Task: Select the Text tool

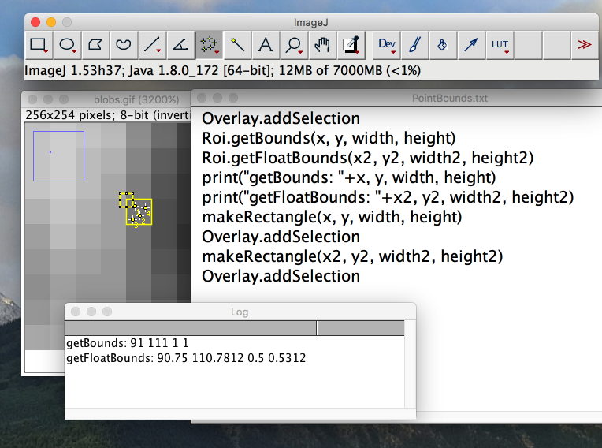Action: (x=266, y=45)
